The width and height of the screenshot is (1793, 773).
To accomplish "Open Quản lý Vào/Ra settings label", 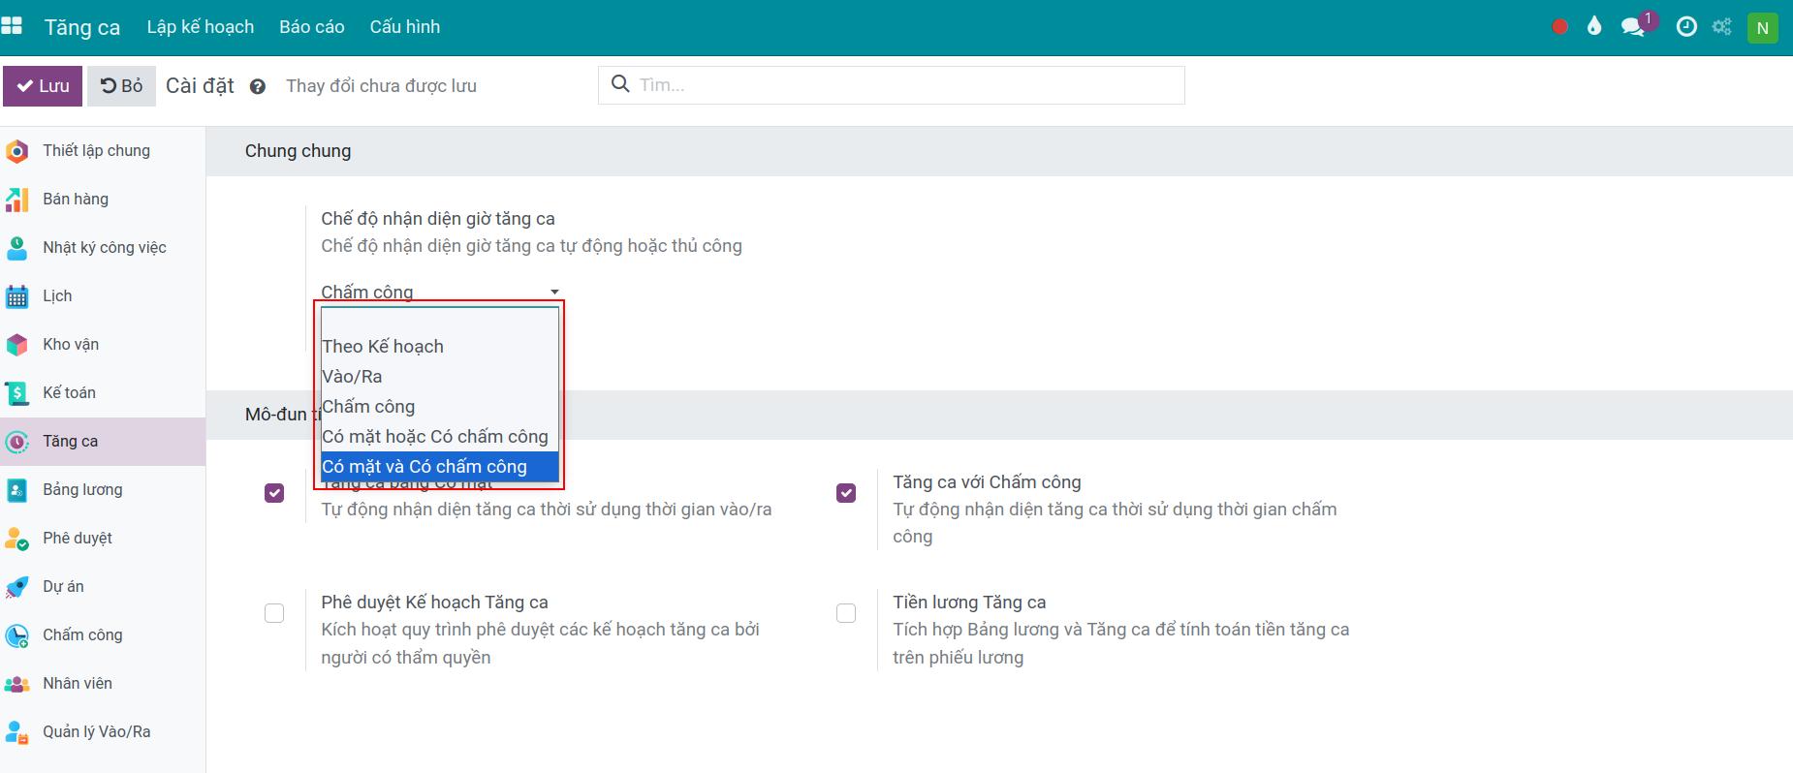I will pos(97,732).
